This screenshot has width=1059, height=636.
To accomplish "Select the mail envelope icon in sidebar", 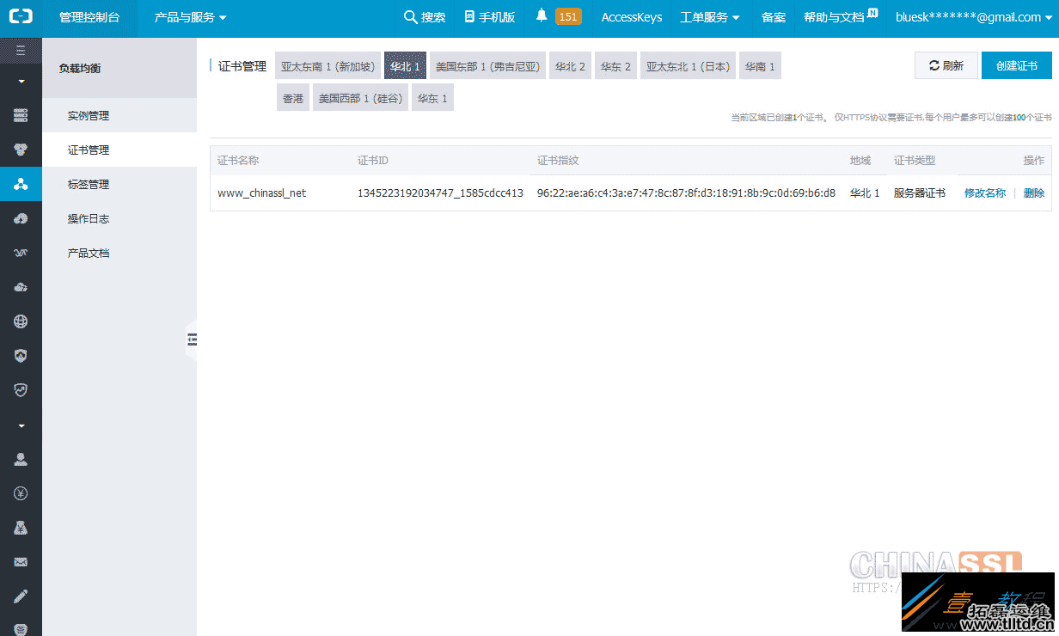I will [20, 561].
